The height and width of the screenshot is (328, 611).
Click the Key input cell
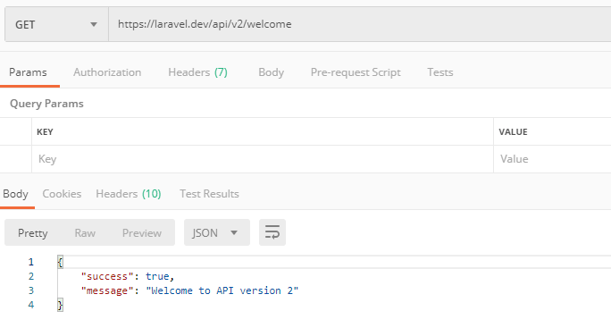coord(263,159)
